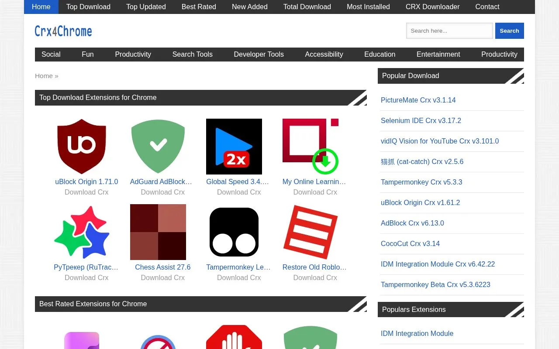Open the Chess Assist 27.6 title link
559x349 pixels.
tap(163, 267)
